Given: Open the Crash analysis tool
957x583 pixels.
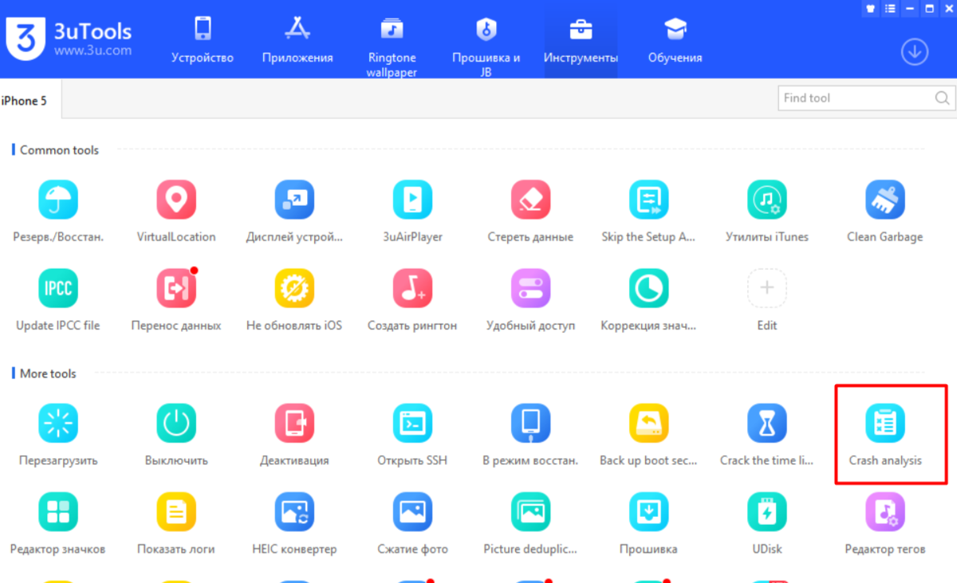Looking at the screenshot, I should pyautogui.click(x=884, y=423).
